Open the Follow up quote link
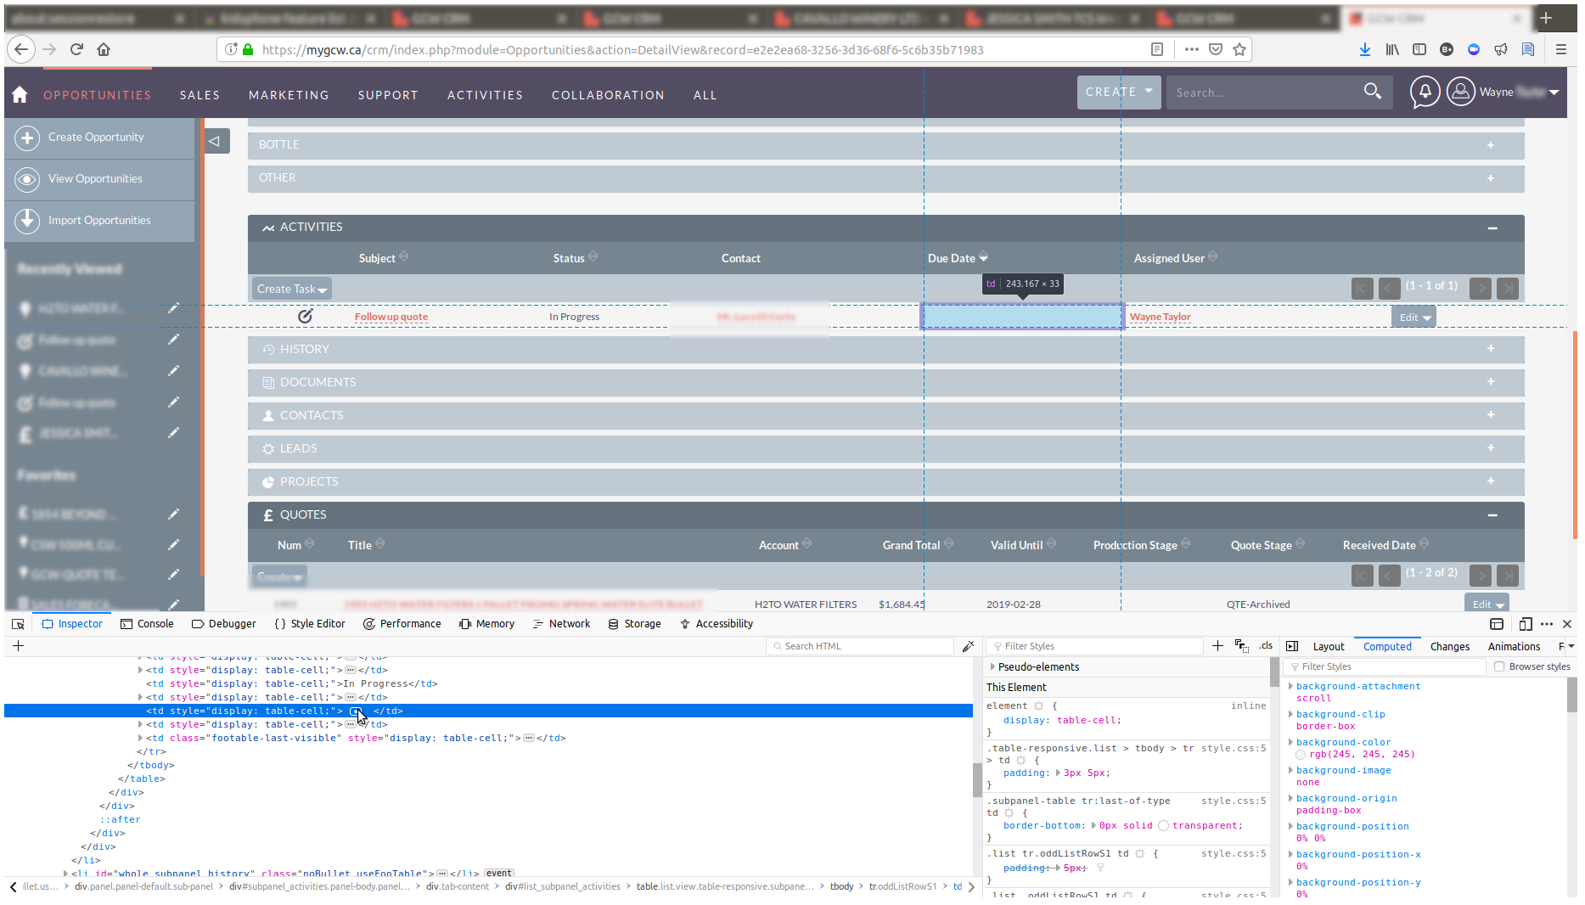Screen dimensions: 1585x905 pos(391,316)
